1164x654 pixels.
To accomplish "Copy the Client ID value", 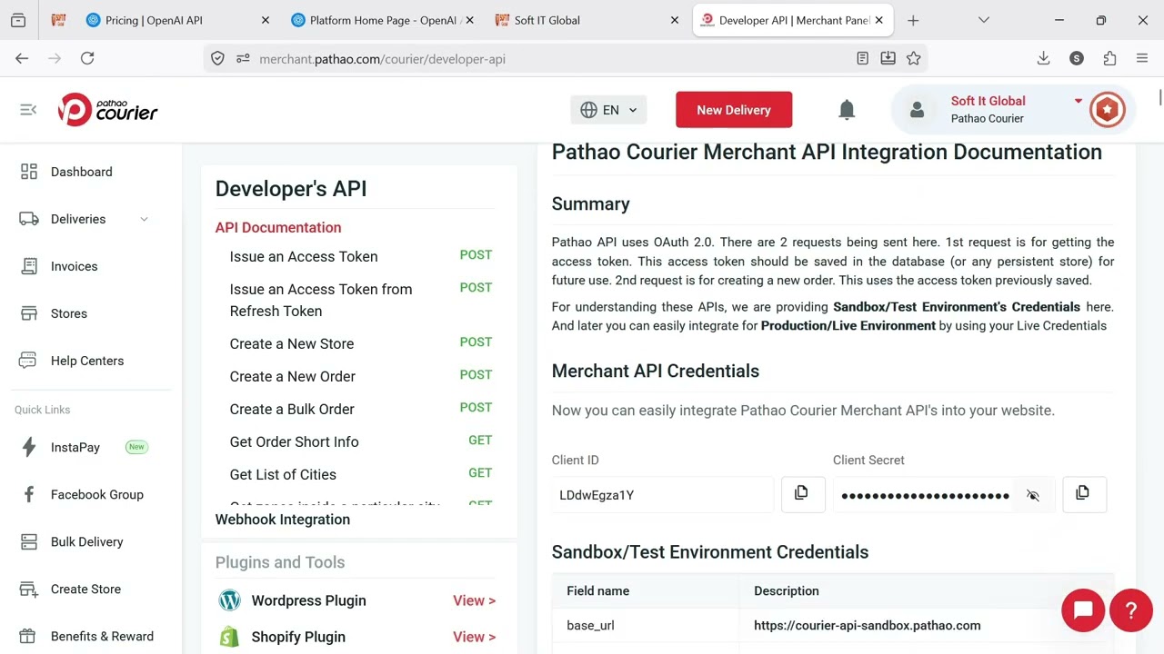I will point(802,494).
